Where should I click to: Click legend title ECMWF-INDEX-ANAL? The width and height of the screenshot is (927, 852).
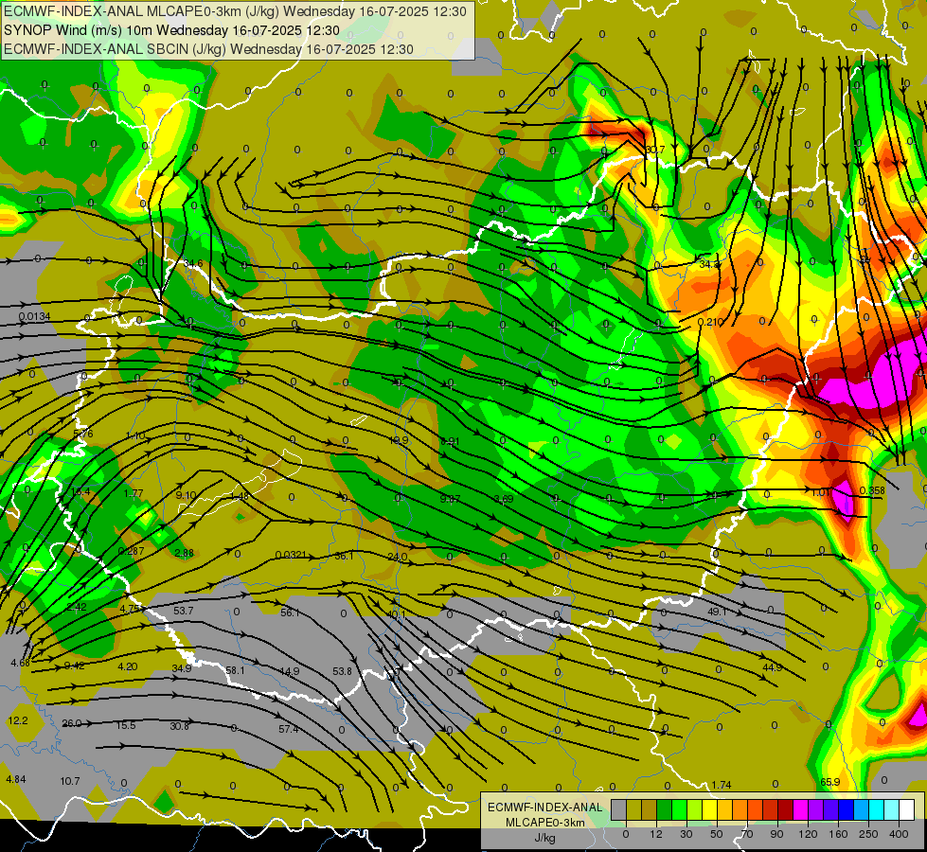tap(545, 808)
